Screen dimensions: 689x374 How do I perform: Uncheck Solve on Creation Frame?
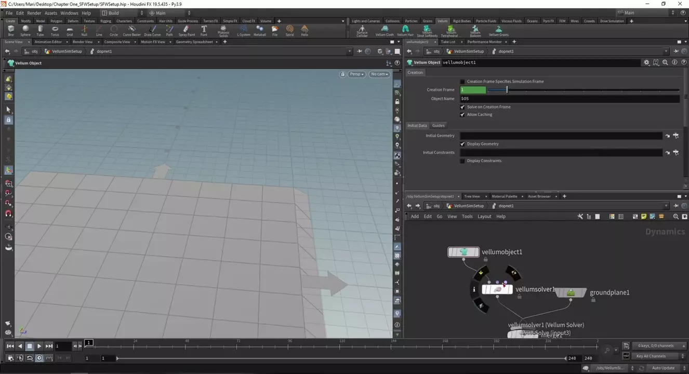[462, 107]
